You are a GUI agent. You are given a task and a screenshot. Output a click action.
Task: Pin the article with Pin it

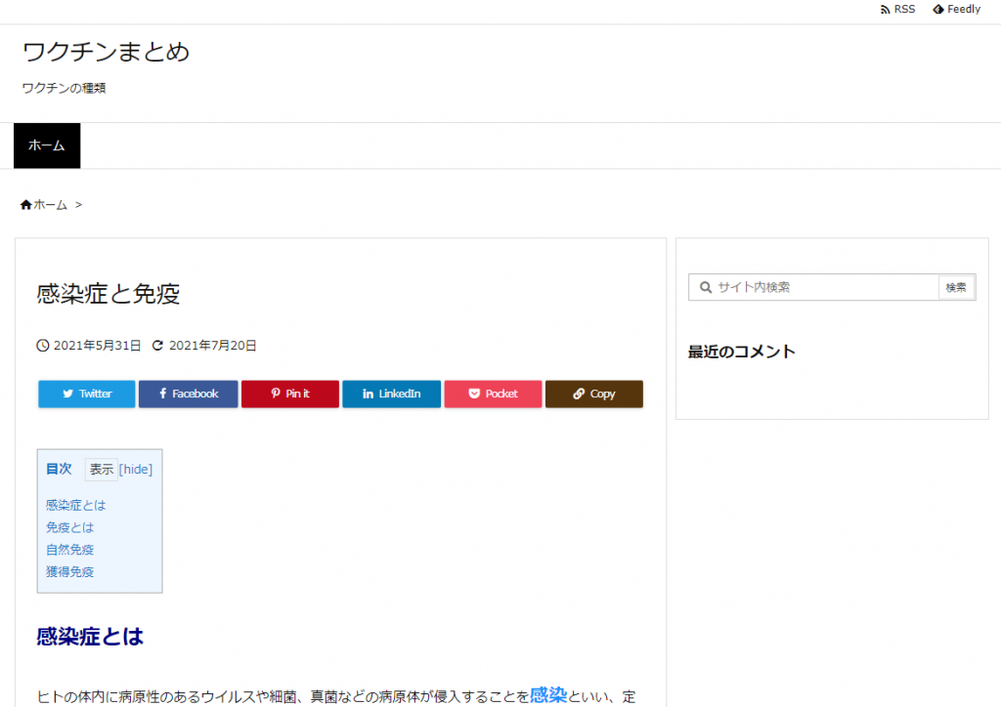pos(289,394)
